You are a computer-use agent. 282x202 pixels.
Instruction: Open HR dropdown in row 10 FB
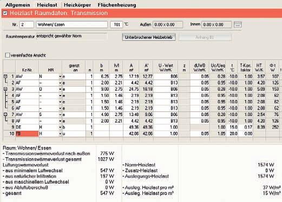coord(60,133)
